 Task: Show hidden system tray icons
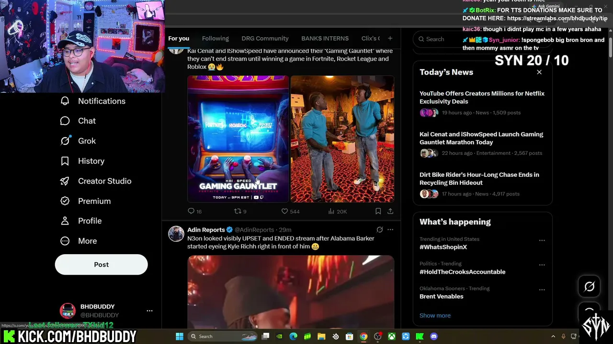pos(553,336)
